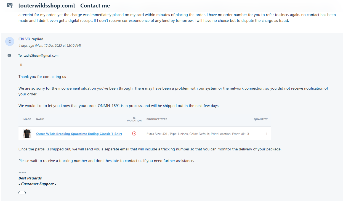Click the small envelope icon beside 'To:'
Viewport: 343px width, 201px height.
9,55
